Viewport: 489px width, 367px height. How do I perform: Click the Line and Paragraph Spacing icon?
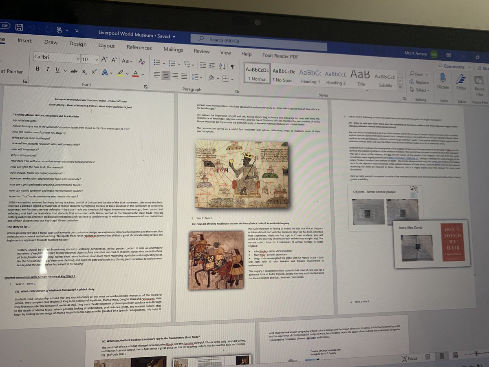[x=196, y=77]
